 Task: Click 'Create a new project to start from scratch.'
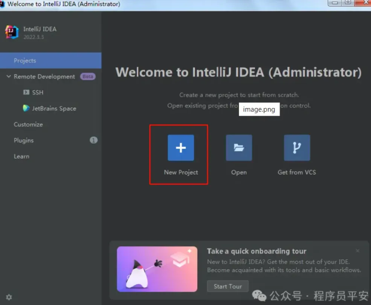tap(239, 95)
